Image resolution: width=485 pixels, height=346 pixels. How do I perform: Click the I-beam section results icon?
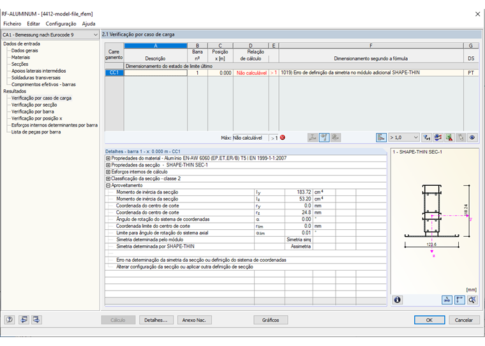pos(313,137)
